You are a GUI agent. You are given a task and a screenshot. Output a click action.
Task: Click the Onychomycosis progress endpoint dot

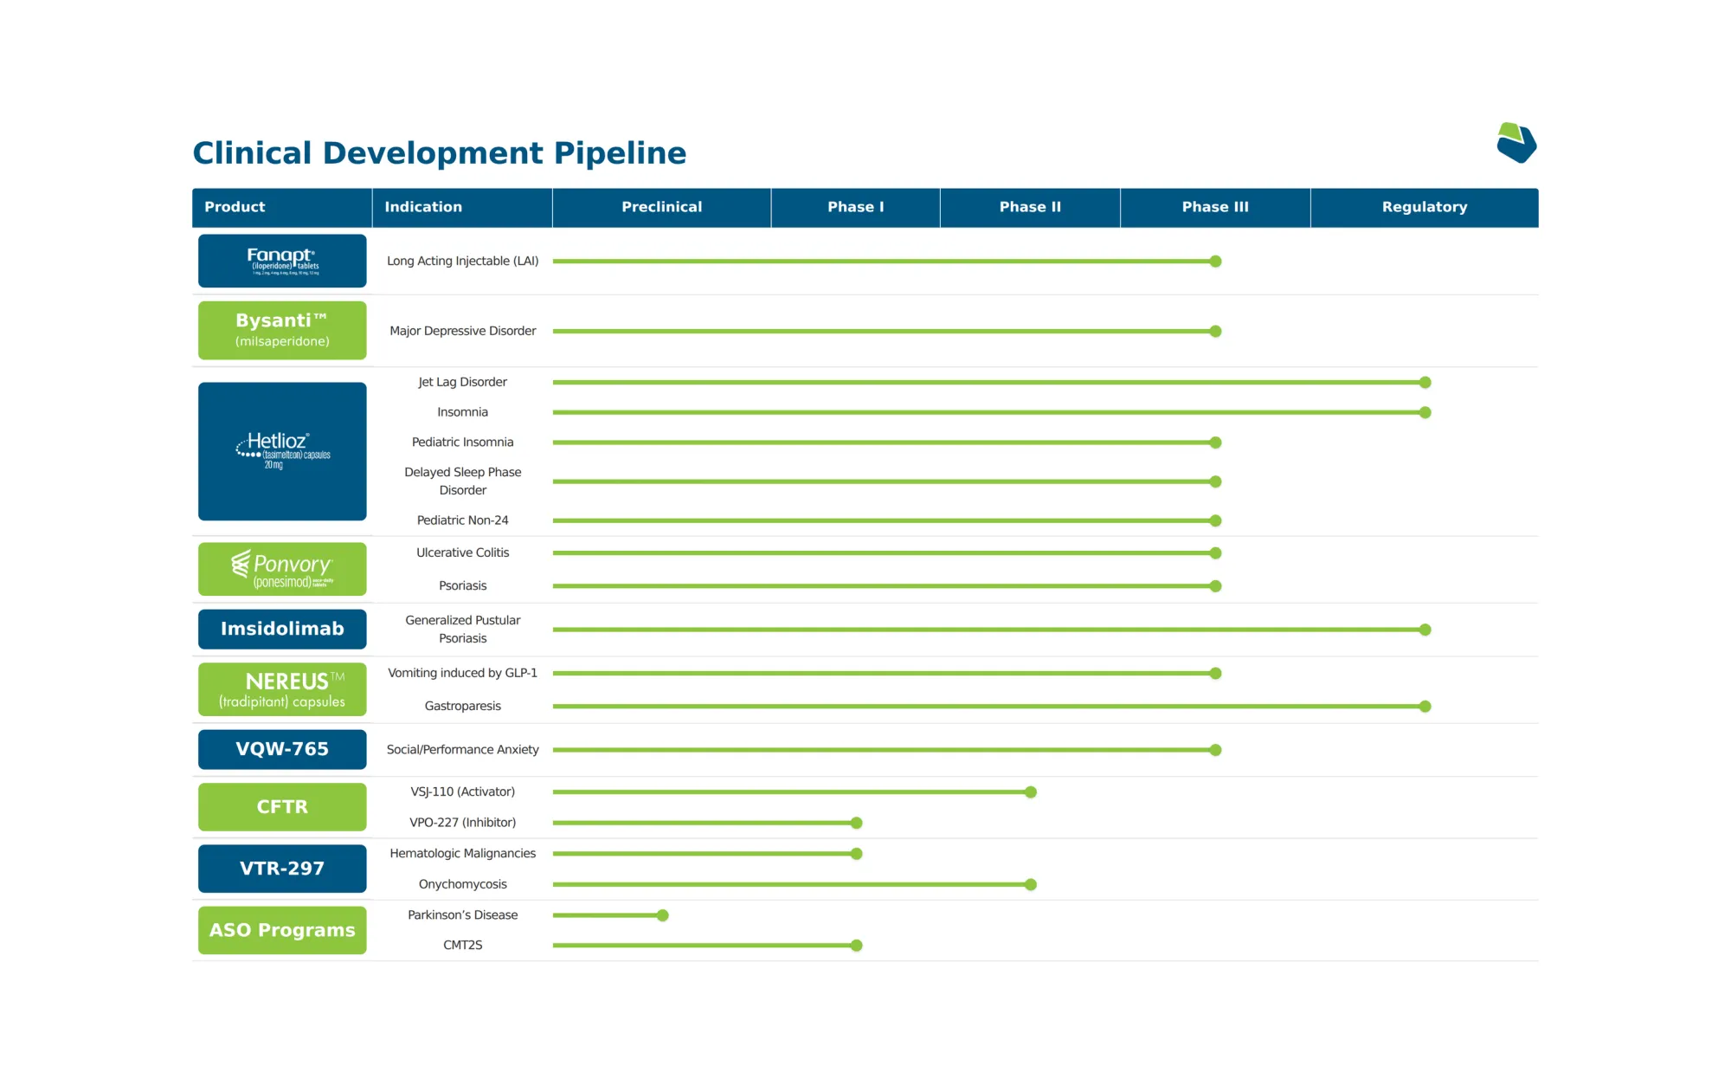1030,885
